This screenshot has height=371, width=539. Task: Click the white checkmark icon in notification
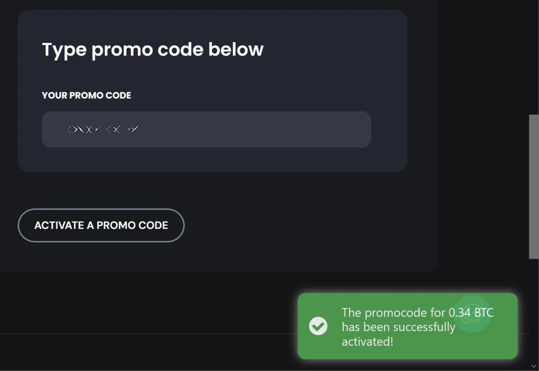coord(318,326)
